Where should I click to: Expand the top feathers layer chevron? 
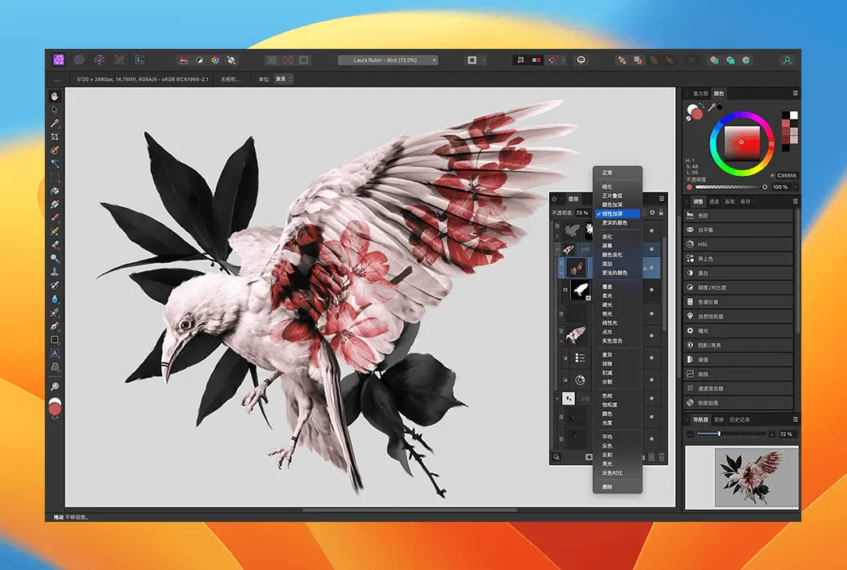pos(557,236)
